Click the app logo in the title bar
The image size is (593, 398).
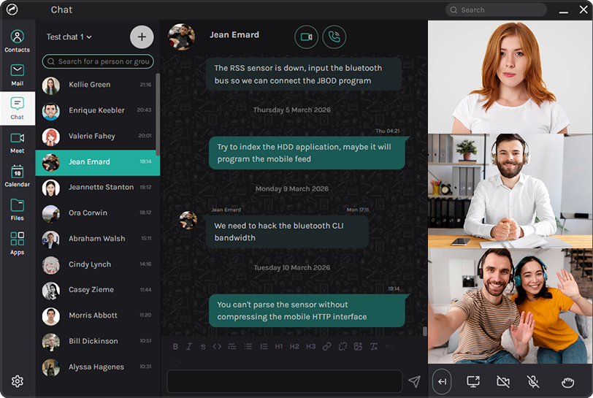click(x=12, y=9)
